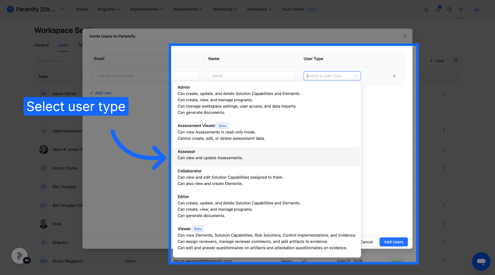This screenshot has width=495, height=275.
Task: Click Aaron Farrell's AF avatar
Action: [44, 94]
